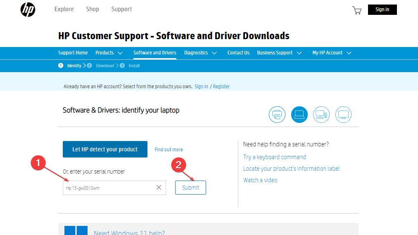Open Need Windows 11 help link

[129, 233]
